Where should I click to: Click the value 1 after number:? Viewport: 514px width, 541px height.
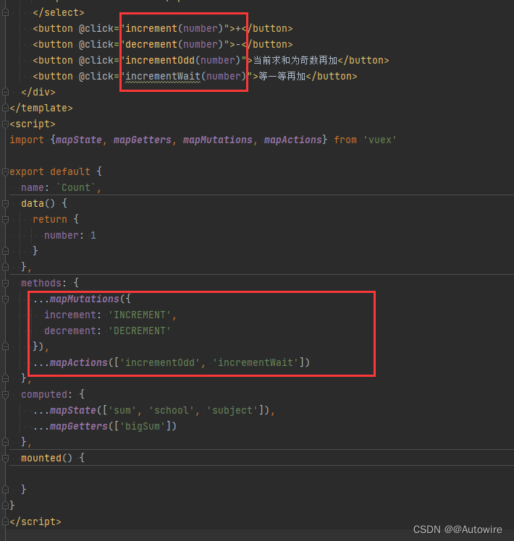pos(93,235)
